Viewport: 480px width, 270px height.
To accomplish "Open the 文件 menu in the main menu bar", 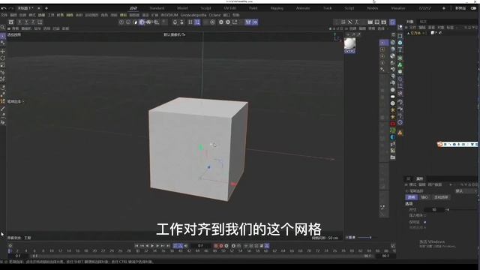I will coord(4,15).
